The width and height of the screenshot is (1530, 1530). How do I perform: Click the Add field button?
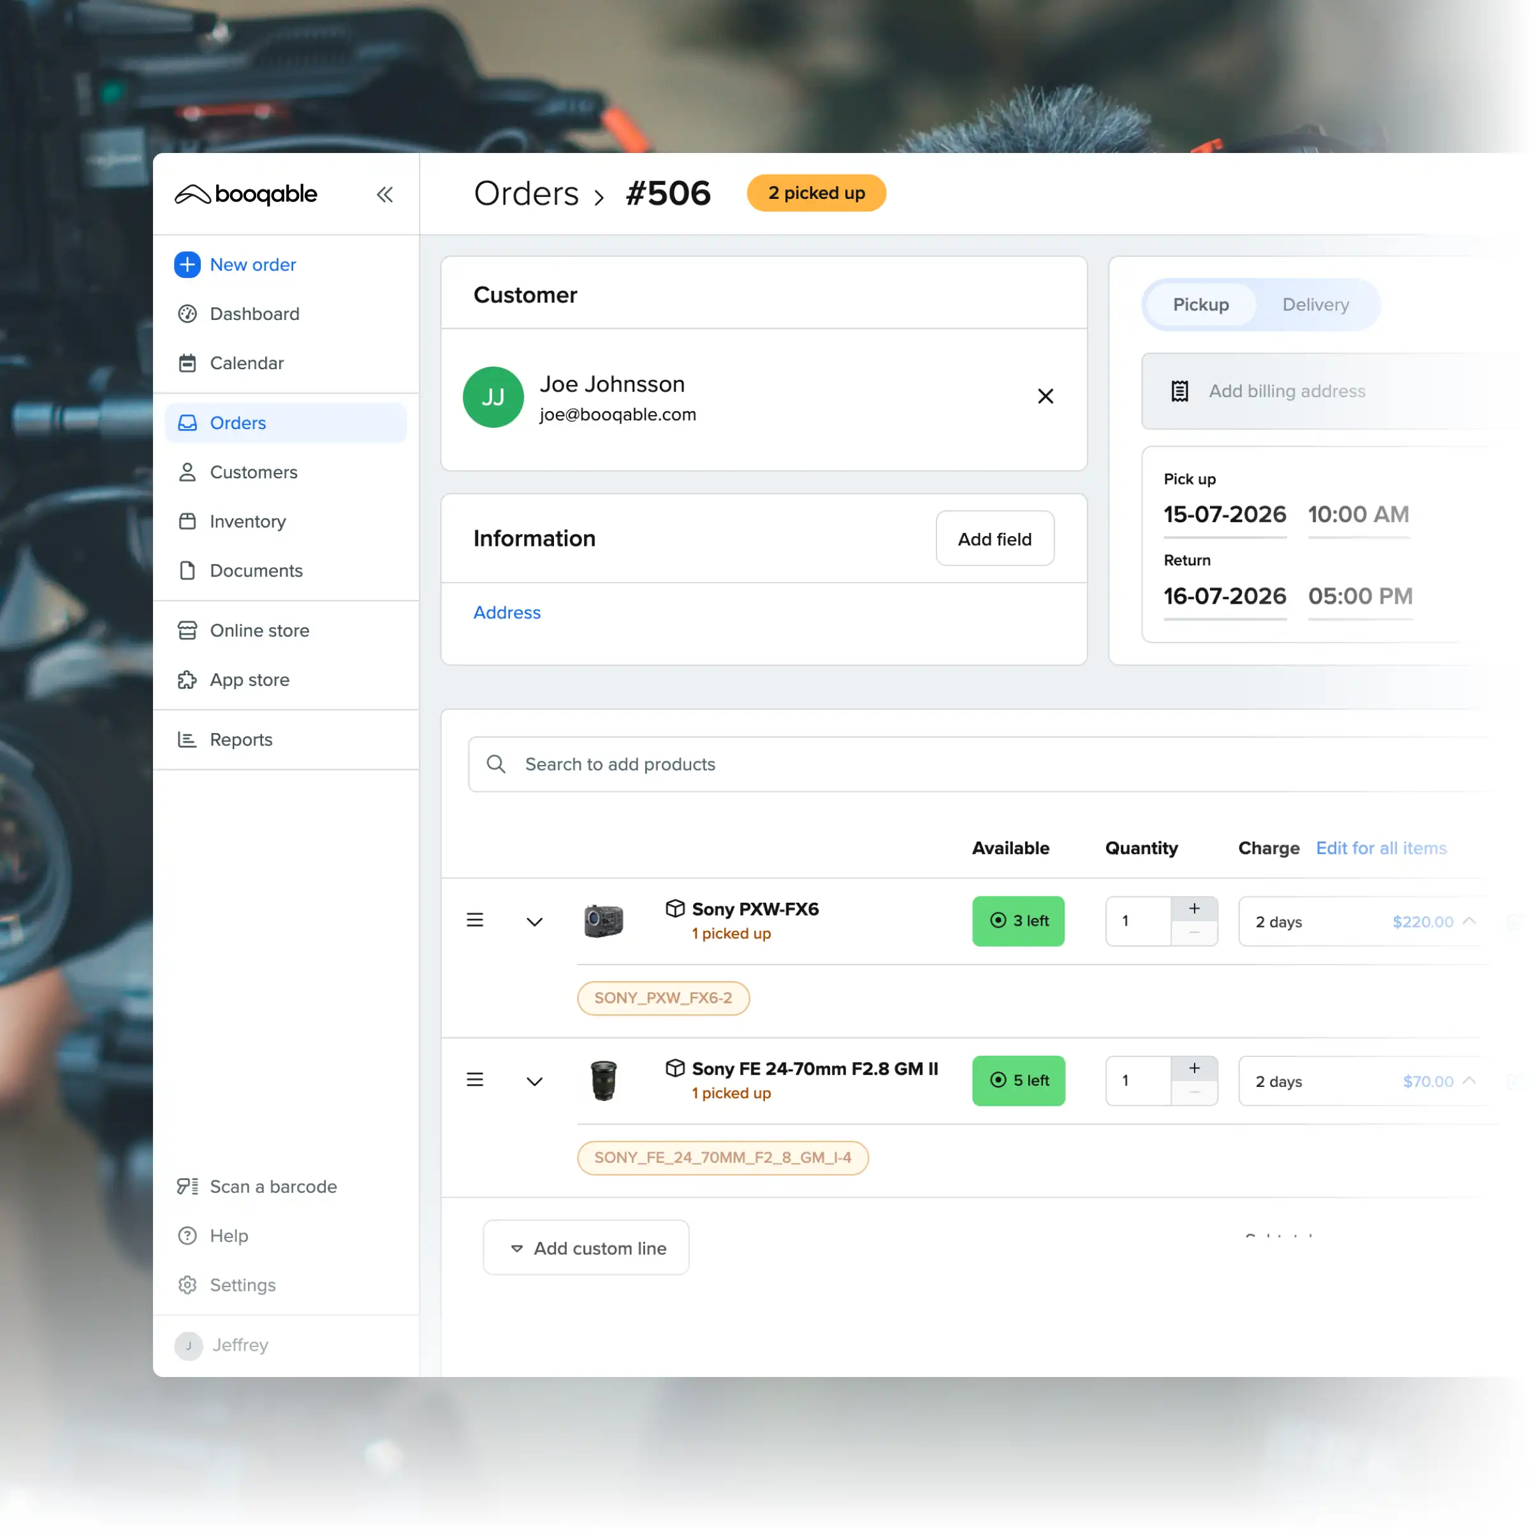click(x=994, y=539)
